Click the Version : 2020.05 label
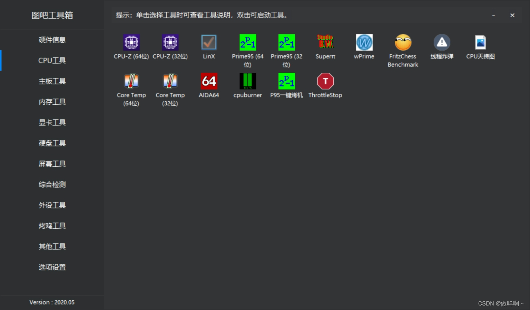 point(52,302)
